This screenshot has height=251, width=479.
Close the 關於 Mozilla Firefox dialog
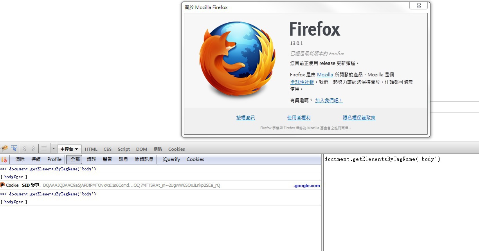coord(418,5)
